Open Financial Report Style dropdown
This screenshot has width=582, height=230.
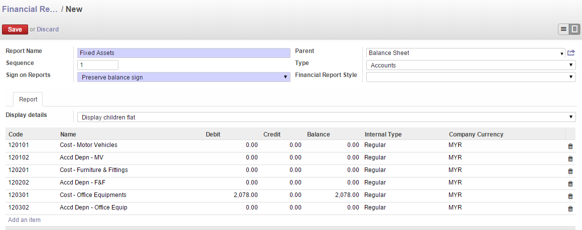click(471, 77)
